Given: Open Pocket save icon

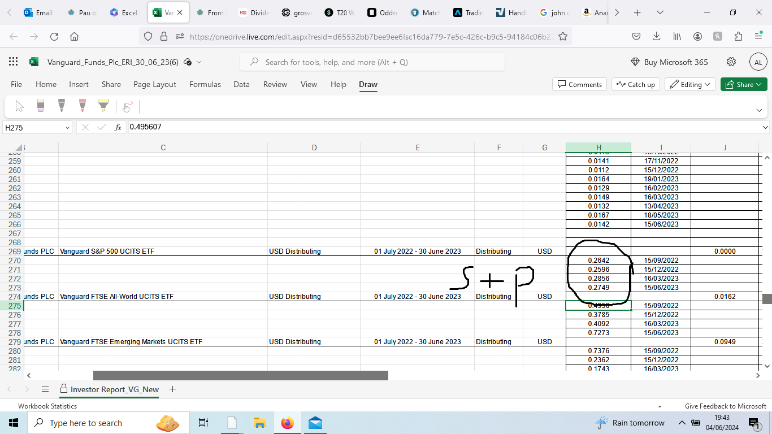Looking at the screenshot, I should (x=636, y=36).
